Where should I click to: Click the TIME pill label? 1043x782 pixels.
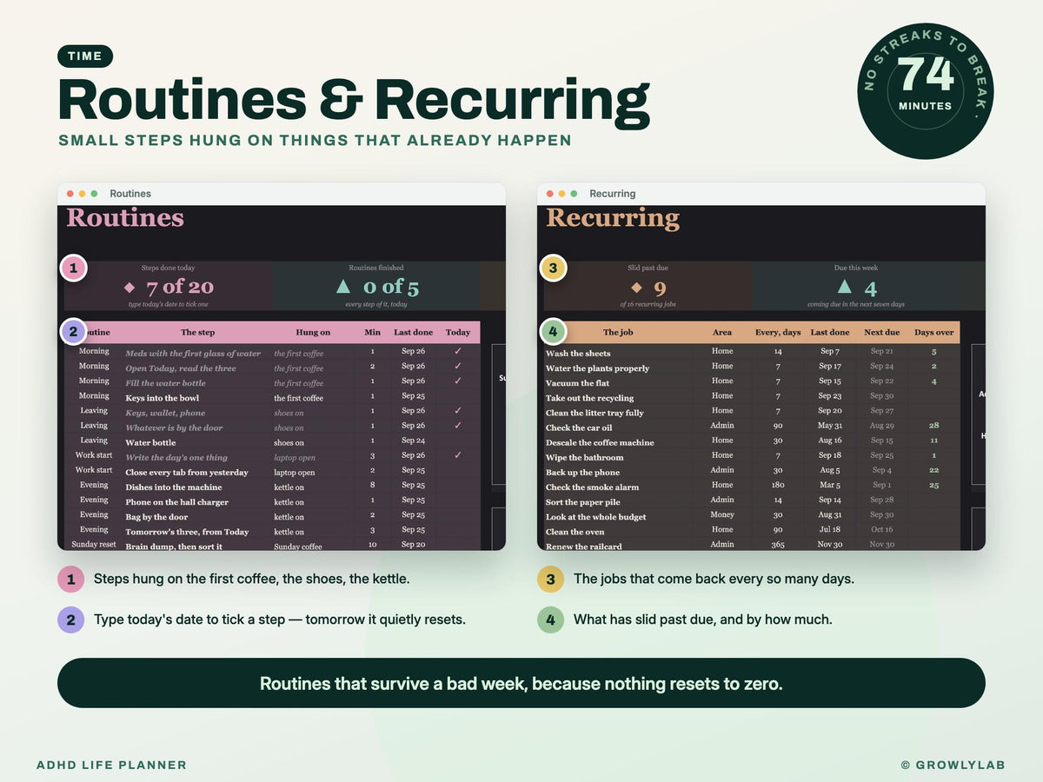[85, 56]
